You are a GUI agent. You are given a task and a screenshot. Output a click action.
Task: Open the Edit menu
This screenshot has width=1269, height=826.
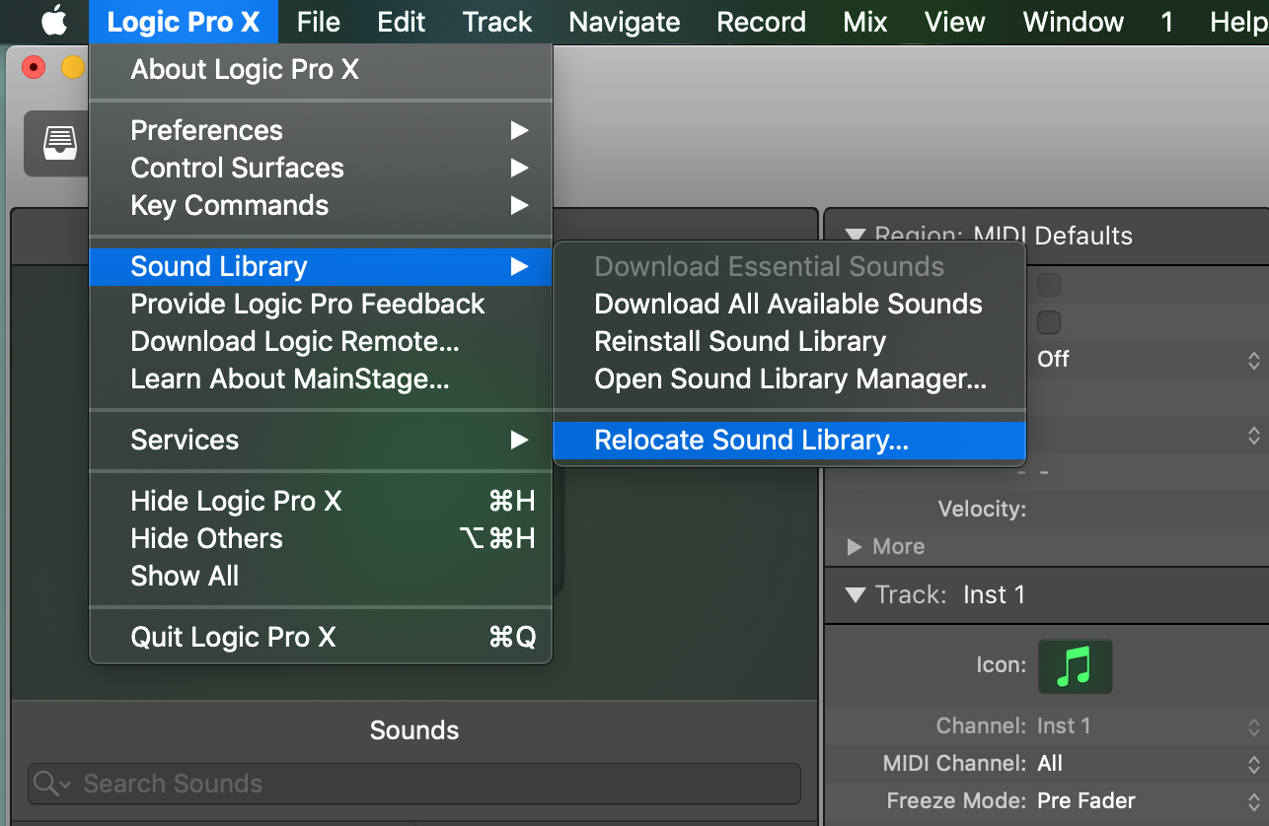tap(402, 22)
